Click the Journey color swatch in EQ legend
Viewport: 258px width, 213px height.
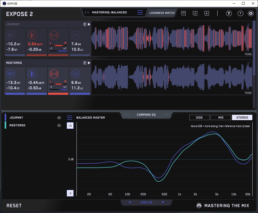coord(5,117)
